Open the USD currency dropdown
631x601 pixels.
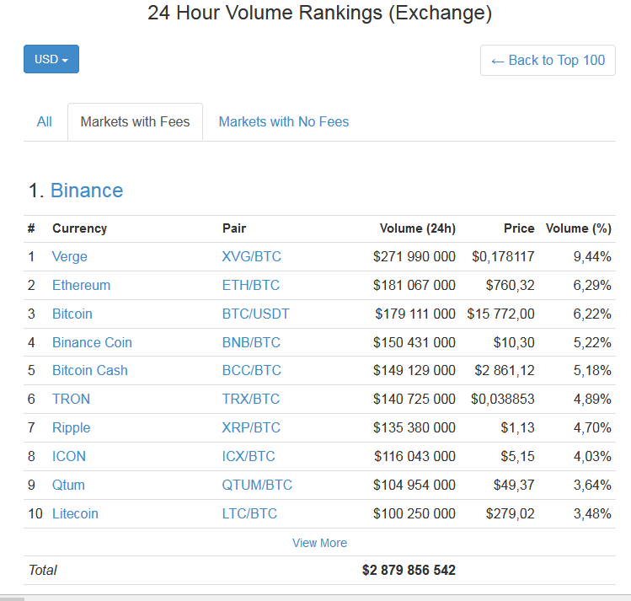51,59
